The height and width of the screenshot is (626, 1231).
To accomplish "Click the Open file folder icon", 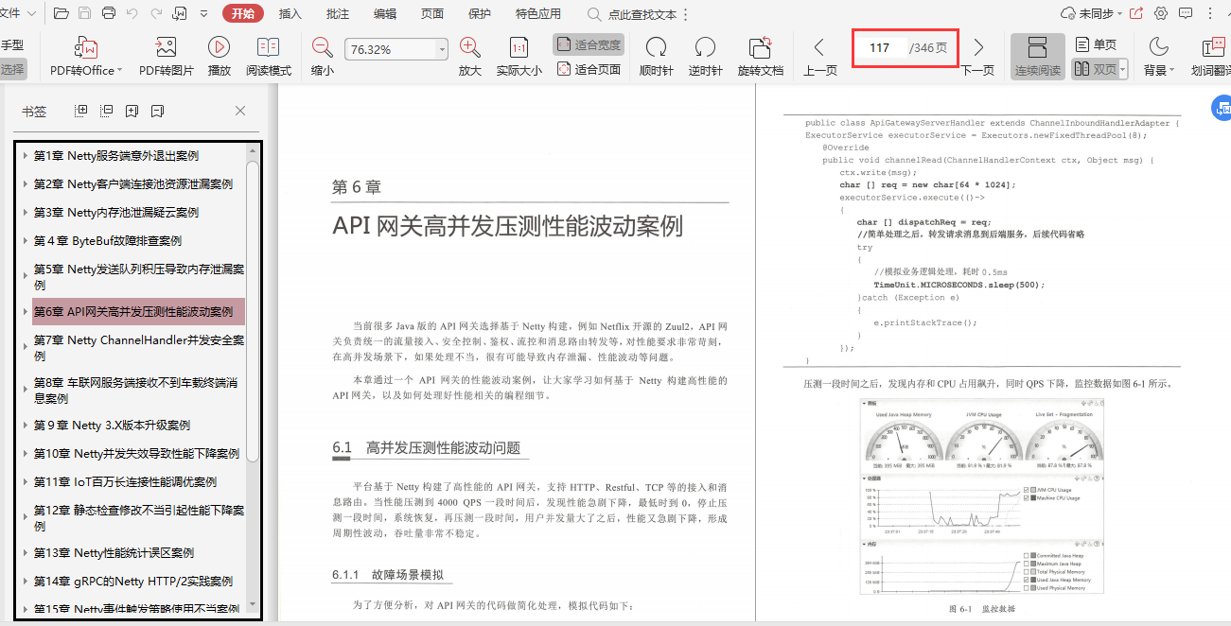I will 62,14.
